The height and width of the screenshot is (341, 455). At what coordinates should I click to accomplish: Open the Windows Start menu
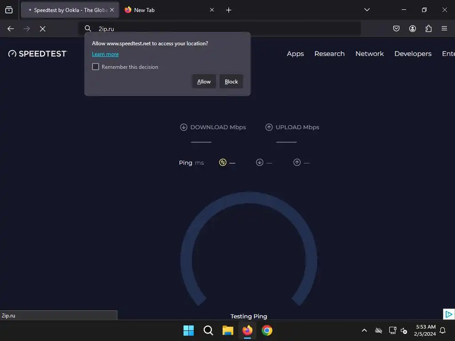tap(188, 330)
